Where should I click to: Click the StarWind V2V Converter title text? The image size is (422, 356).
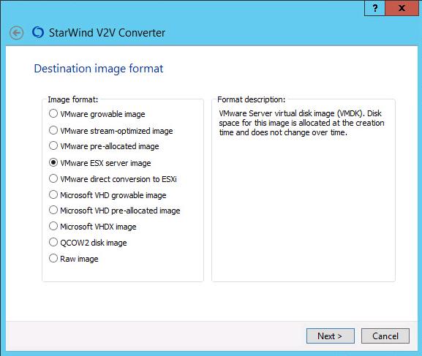[x=107, y=33]
